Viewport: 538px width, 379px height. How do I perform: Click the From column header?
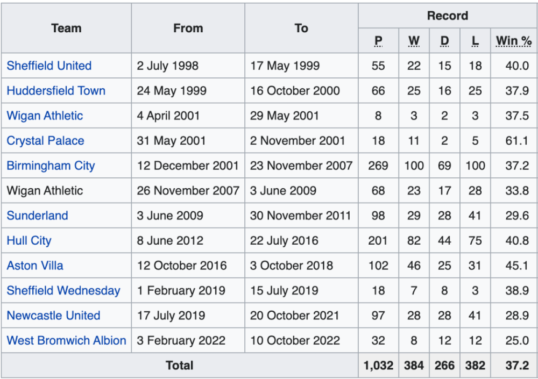[x=188, y=28]
